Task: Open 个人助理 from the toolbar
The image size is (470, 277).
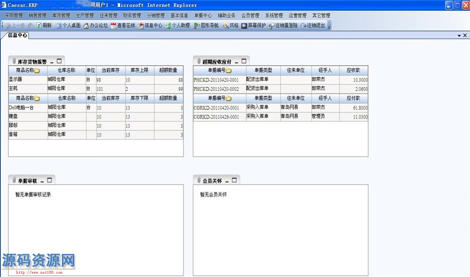Action: tap(178, 26)
